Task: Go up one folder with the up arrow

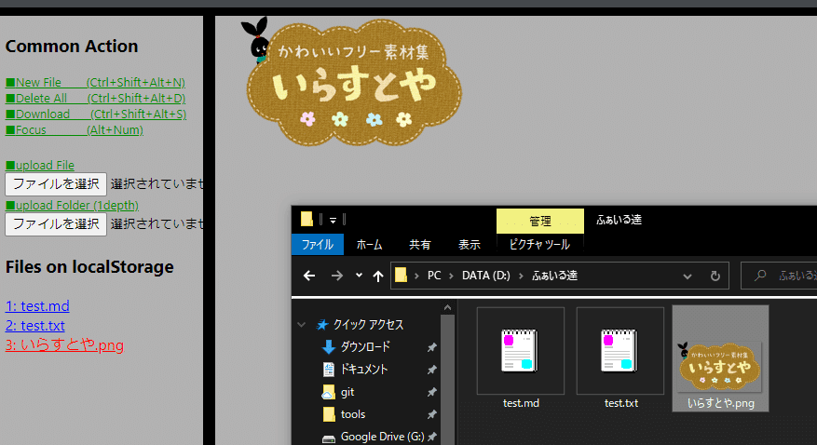Action: click(x=378, y=276)
